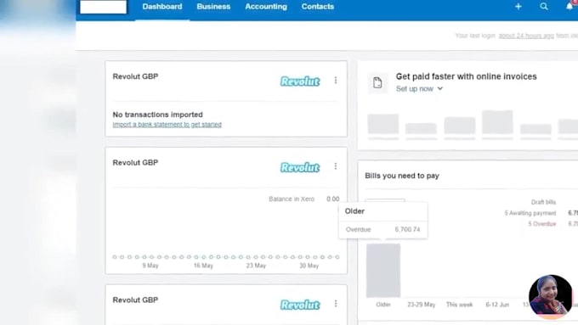
Task: Click the presenter webcam thumbnail
Action: [550, 297]
